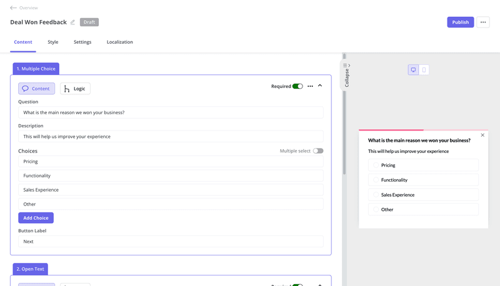Click the Choices section label
This screenshot has width=500, height=286.
(x=27, y=151)
